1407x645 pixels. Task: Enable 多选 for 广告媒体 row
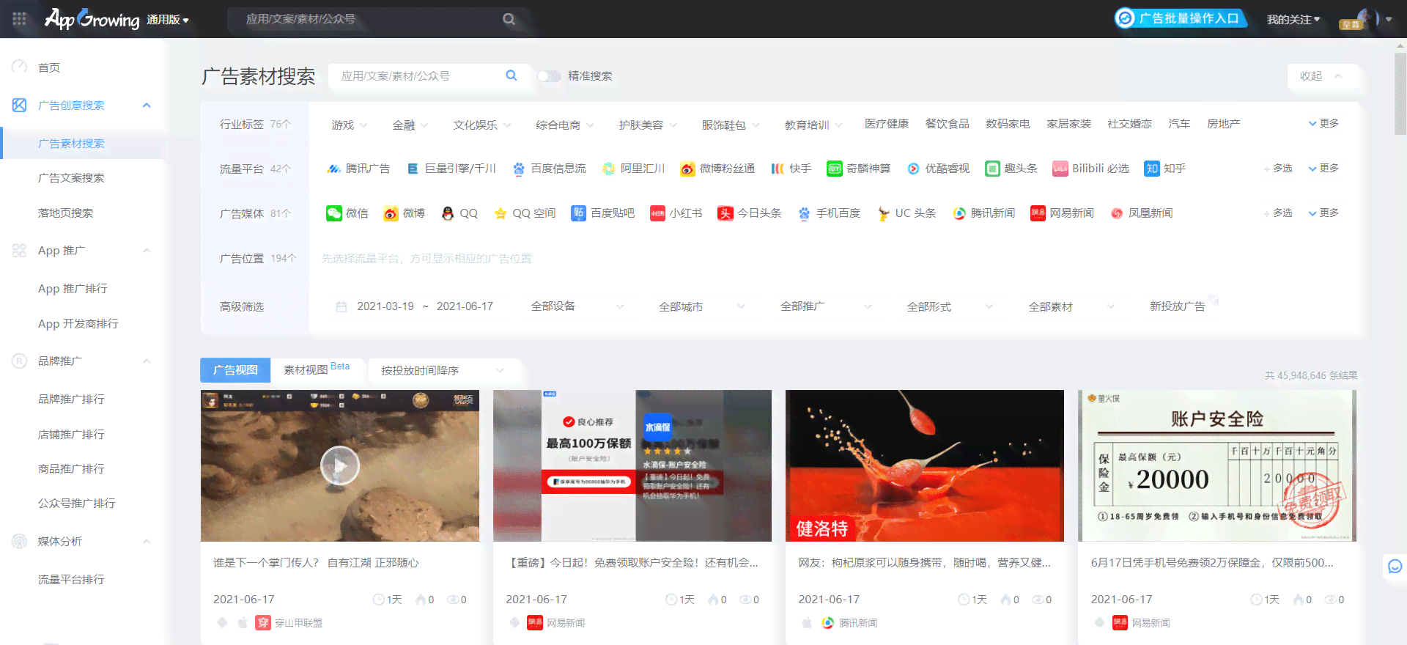coord(1278,213)
